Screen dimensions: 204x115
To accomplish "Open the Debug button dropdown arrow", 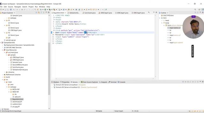I will tap(43, 10).
